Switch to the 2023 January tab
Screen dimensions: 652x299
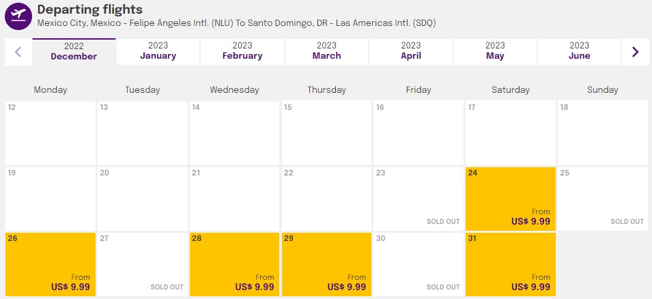coord(158,52)
